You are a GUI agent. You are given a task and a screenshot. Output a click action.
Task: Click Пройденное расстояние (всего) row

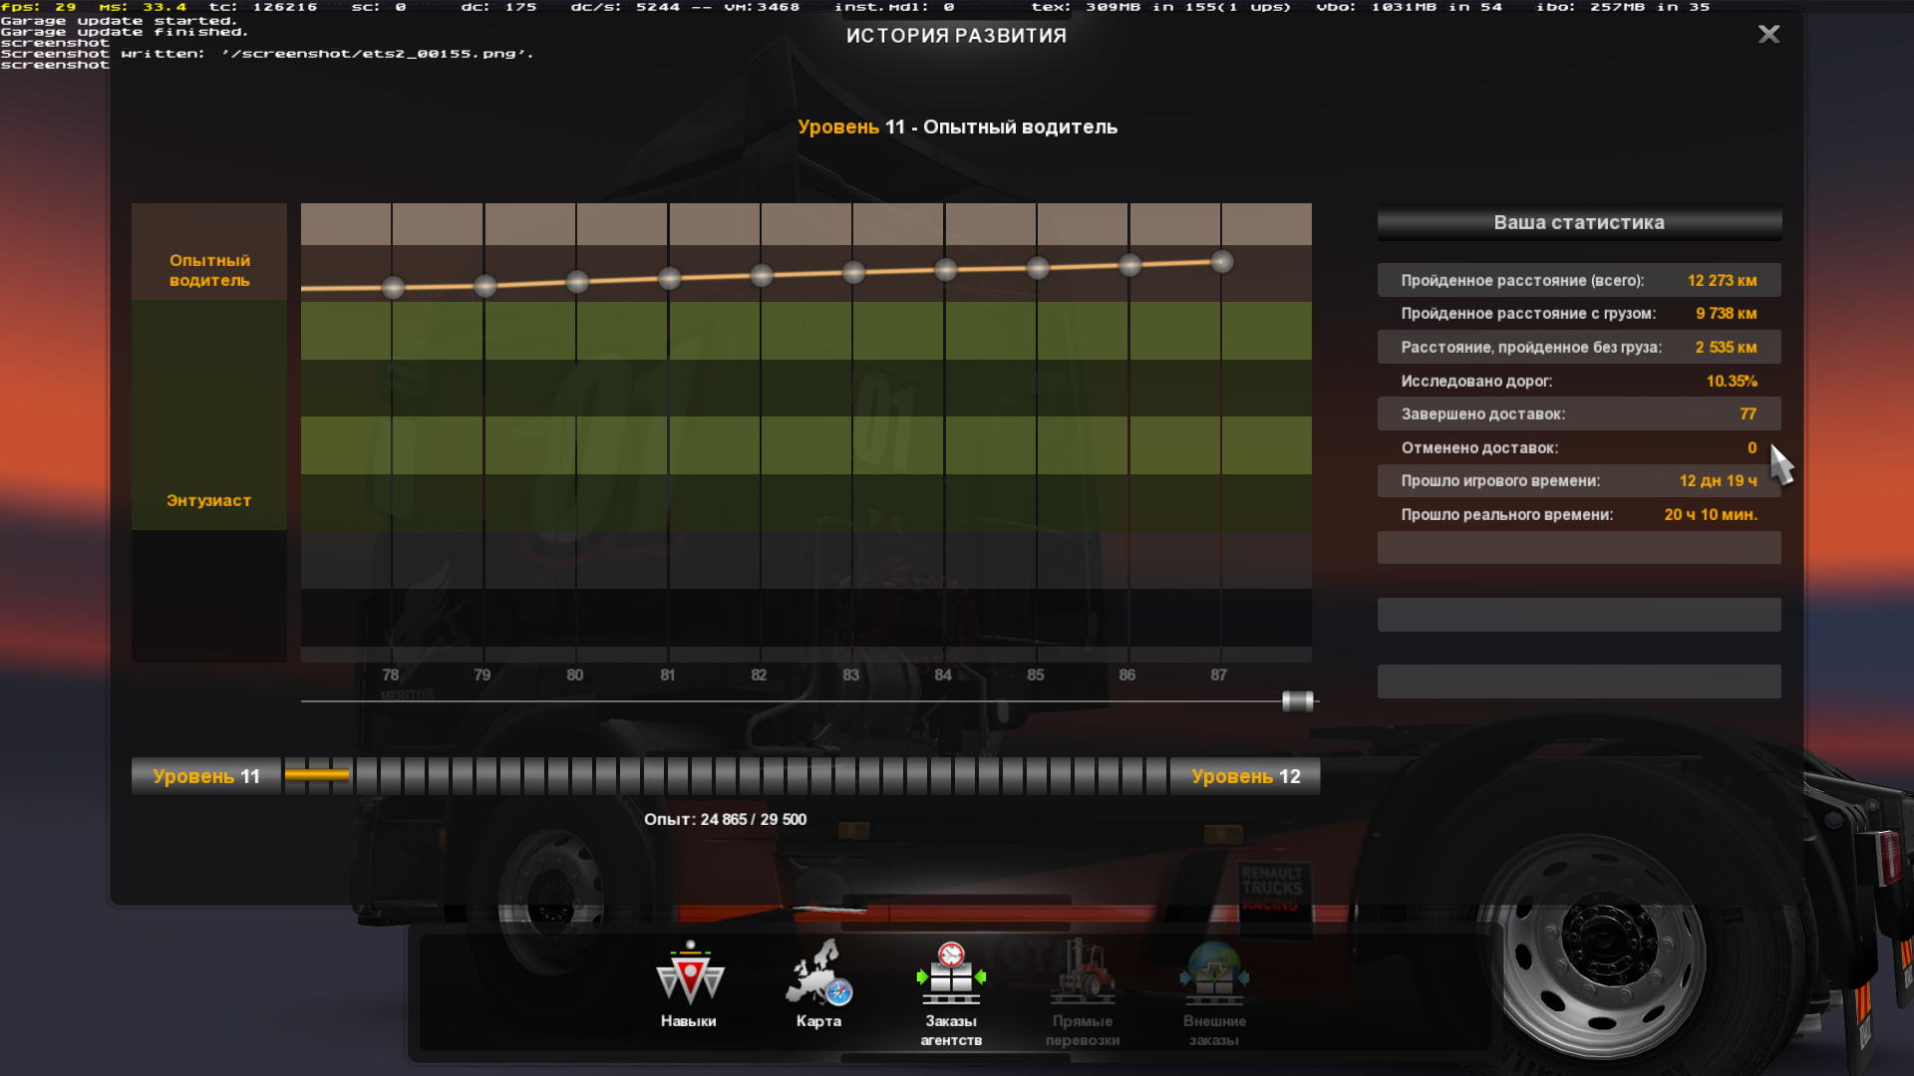(x=1579, y=281)
